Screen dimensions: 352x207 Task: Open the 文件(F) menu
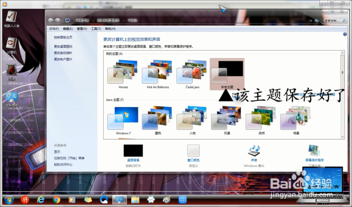[x=54, y=29]
